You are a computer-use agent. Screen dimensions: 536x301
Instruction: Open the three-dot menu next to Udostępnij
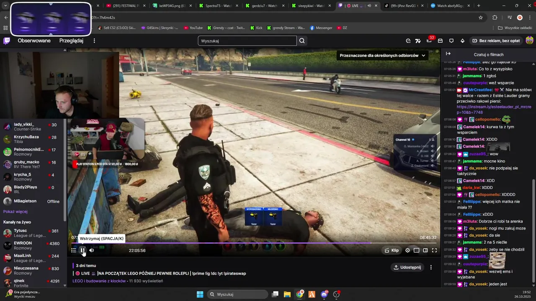coord(431,267)
